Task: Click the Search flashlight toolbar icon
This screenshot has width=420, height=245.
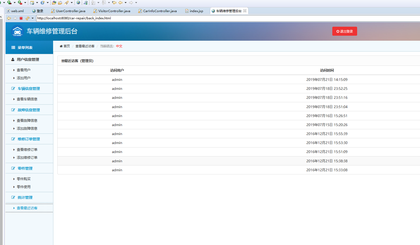Action: (67, 3)
